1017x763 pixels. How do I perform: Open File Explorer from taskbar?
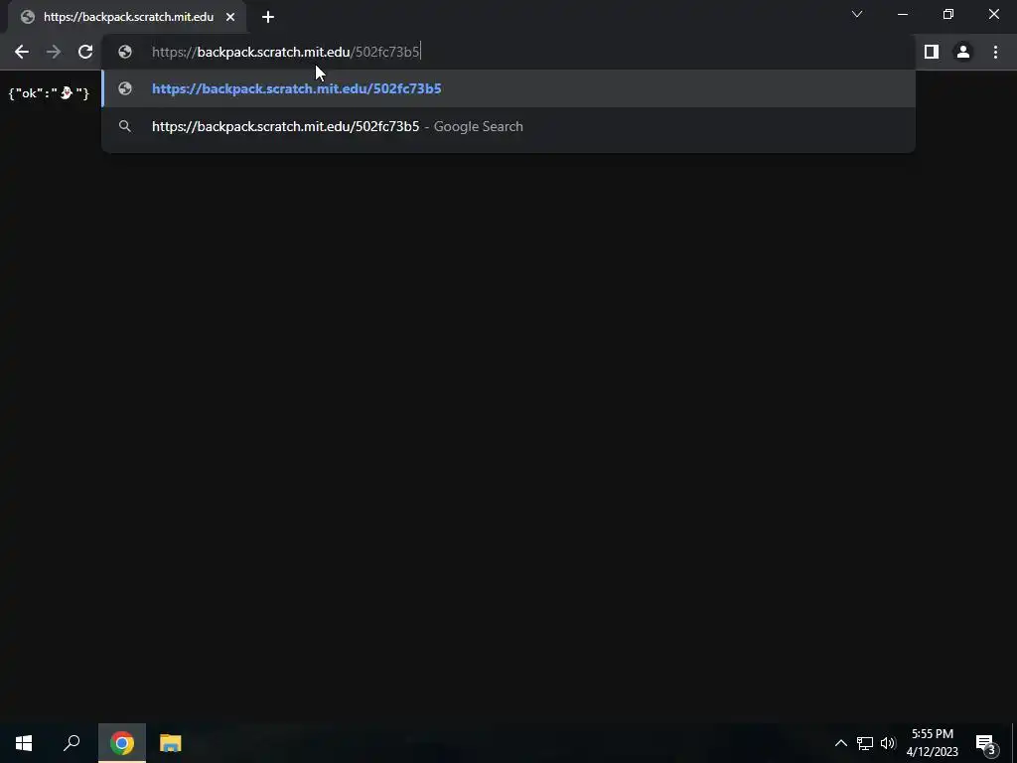tap(171, 743)
